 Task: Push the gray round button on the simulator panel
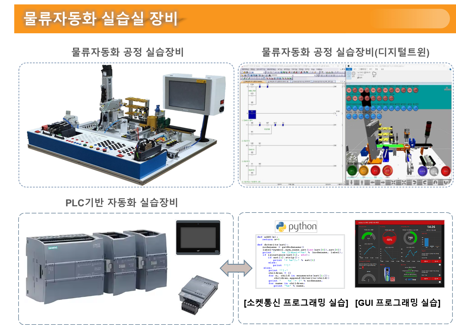(x=434, y=171)
